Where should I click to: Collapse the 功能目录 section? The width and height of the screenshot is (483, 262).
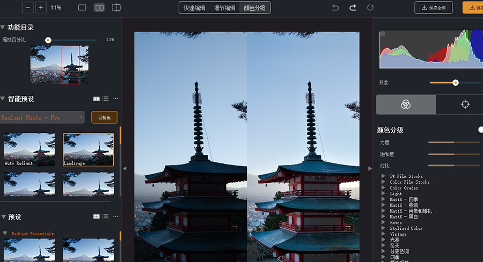[3, 27]
